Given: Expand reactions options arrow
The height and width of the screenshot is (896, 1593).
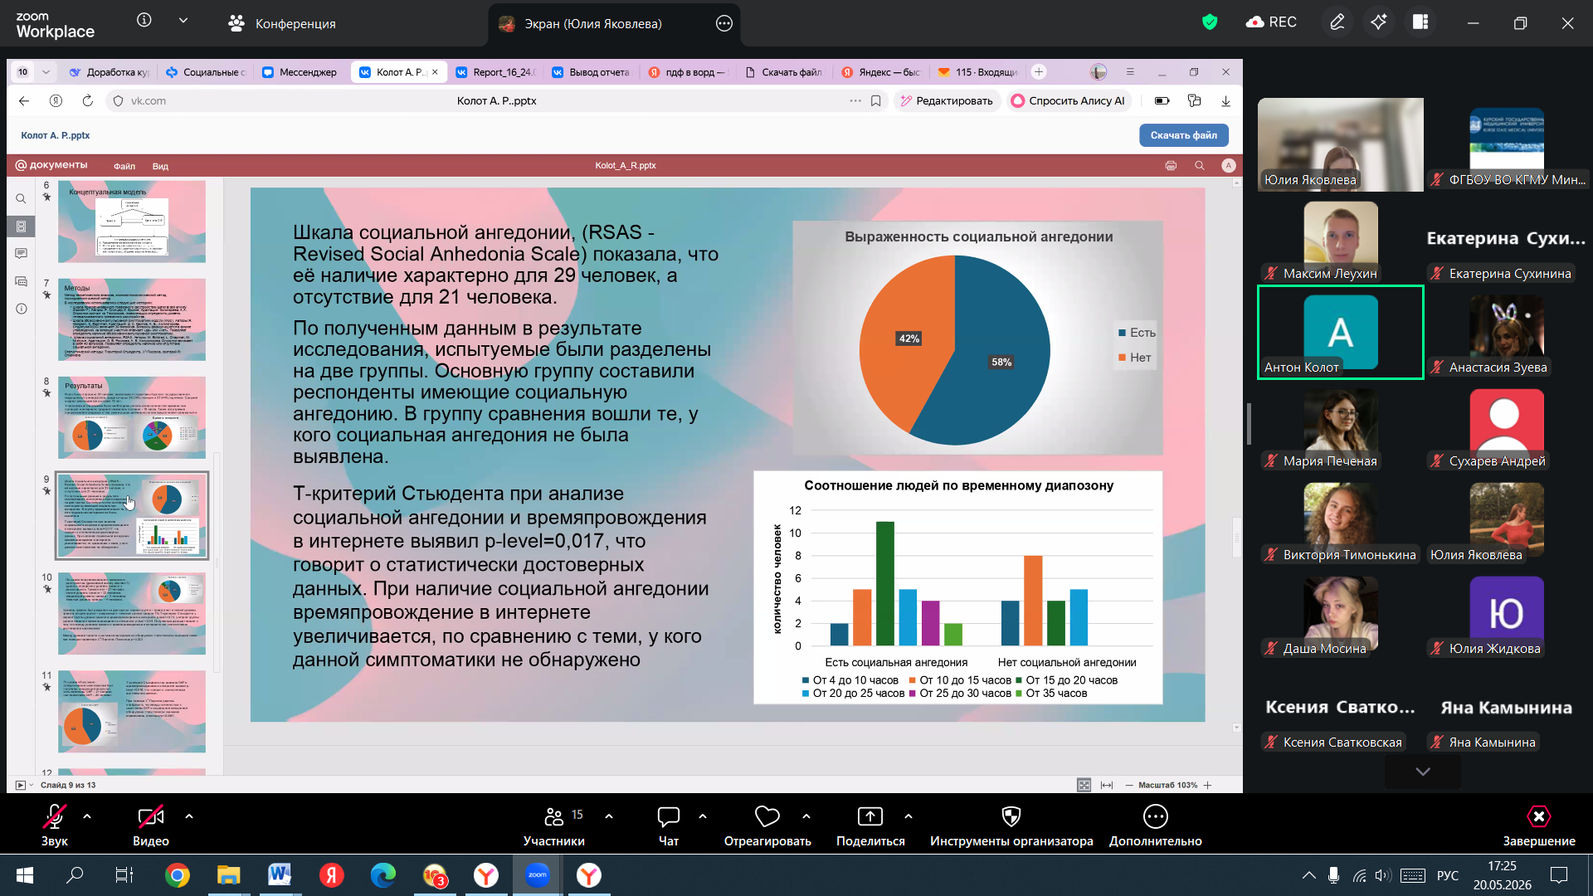Looking at the screenshot, I should (806, 816).
